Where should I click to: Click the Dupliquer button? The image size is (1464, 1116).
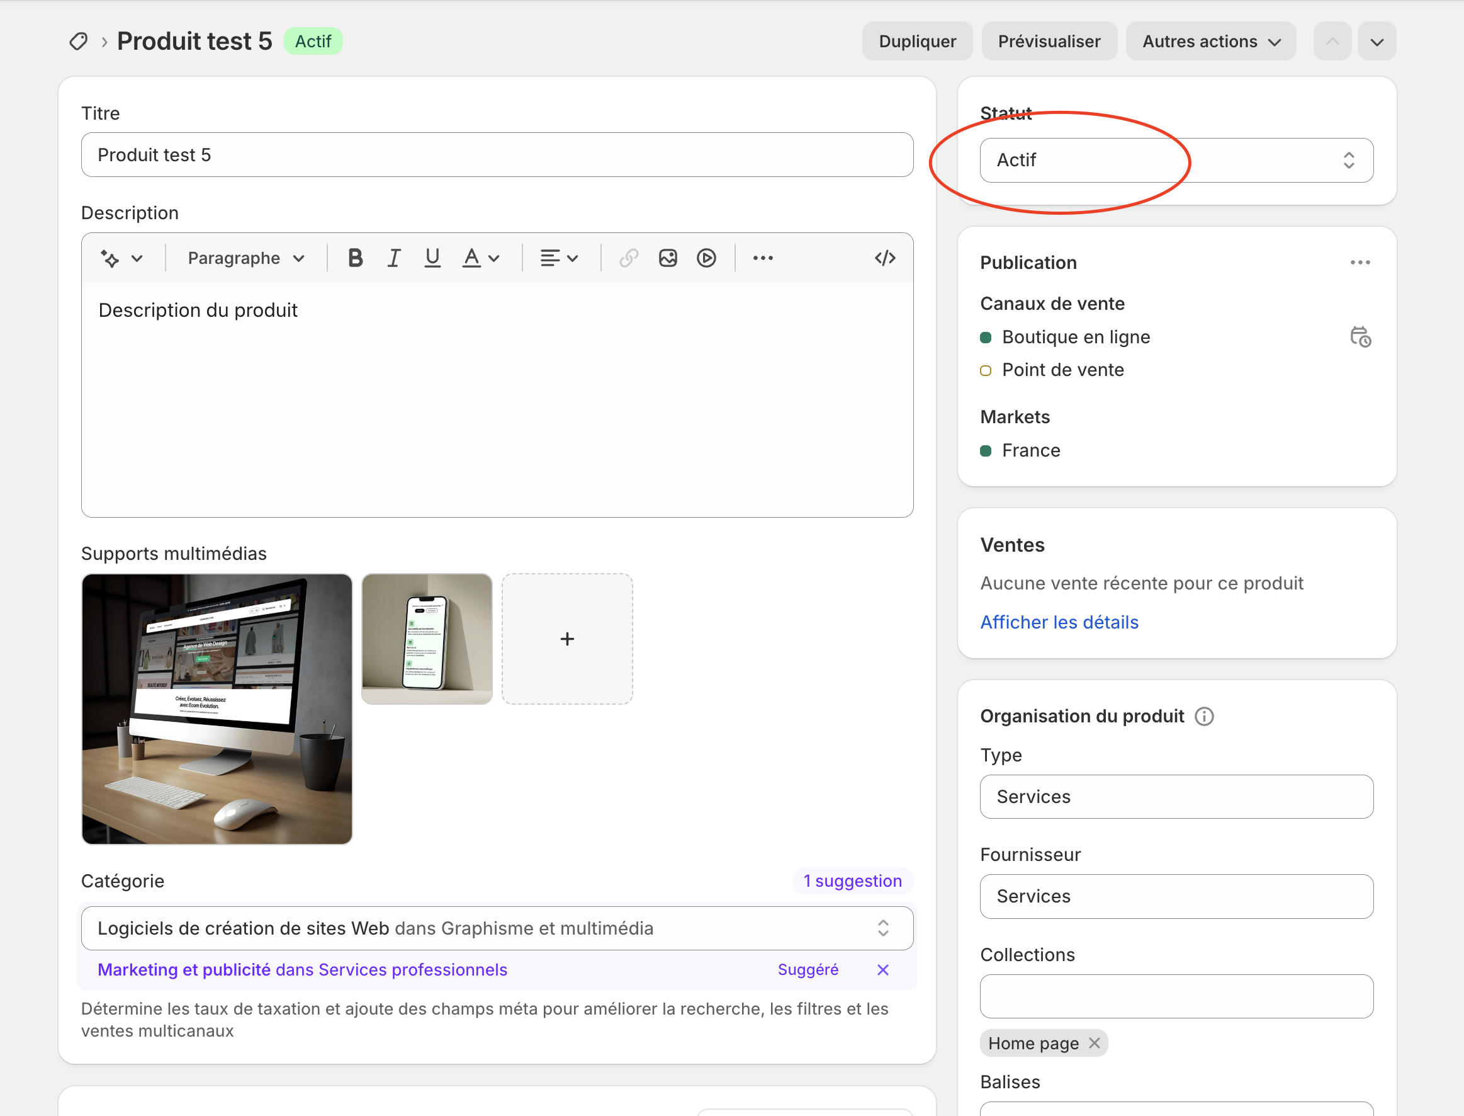pos(917,41)
